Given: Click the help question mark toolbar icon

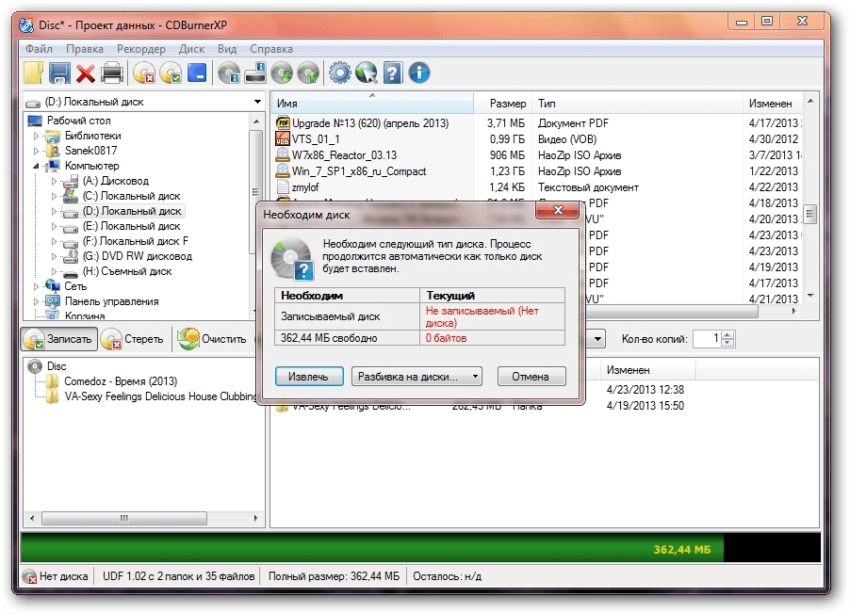Looking at the screenshot, I should click(x=392, y=73).
